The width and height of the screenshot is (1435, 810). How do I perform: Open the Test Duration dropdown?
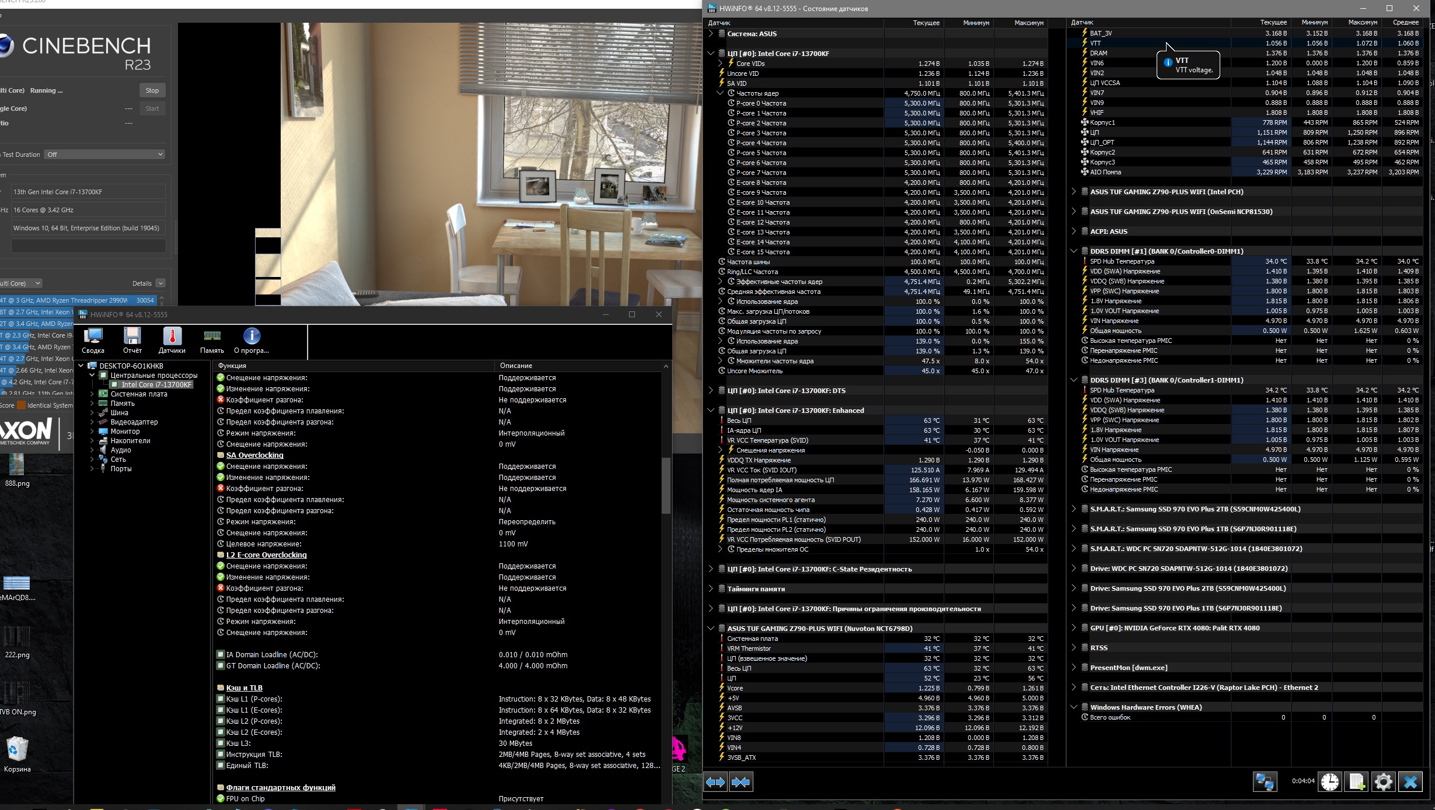[105, 155]
